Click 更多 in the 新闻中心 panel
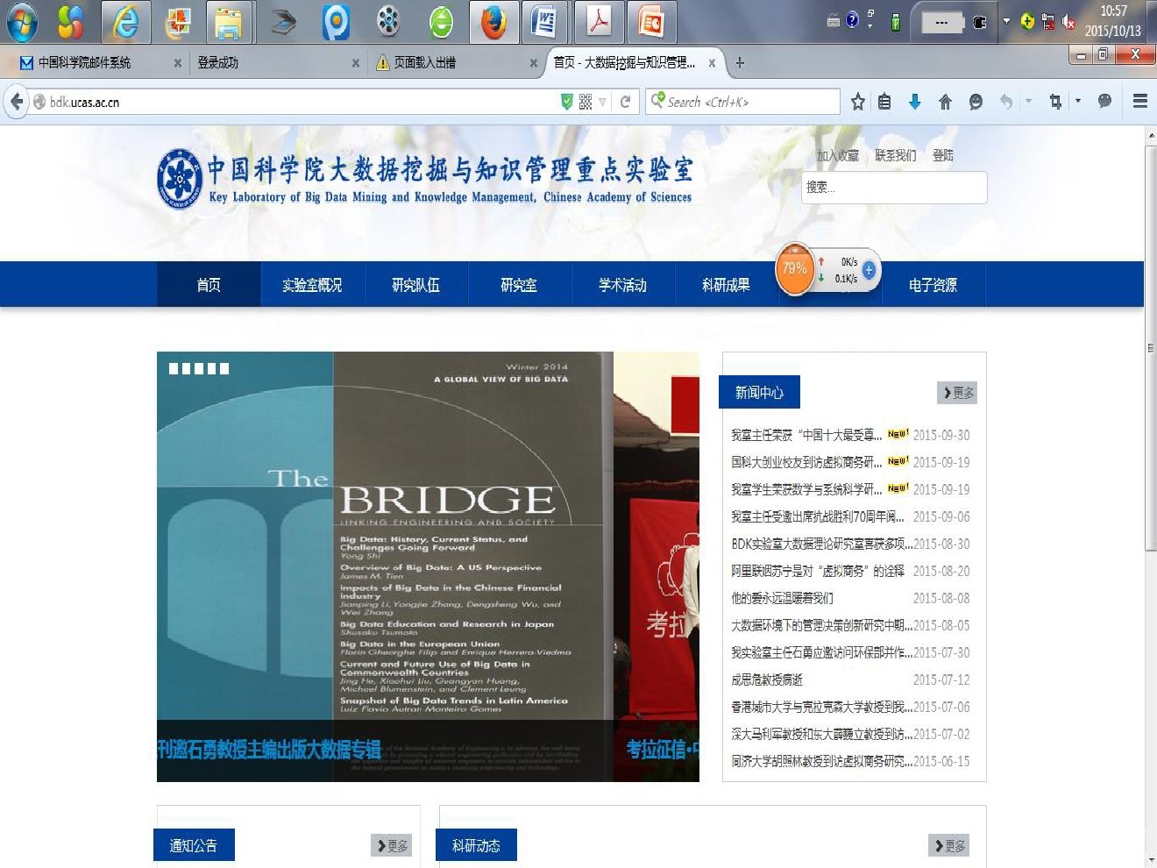Viewport: 1157px width, 868px height. tap(957, 393)
